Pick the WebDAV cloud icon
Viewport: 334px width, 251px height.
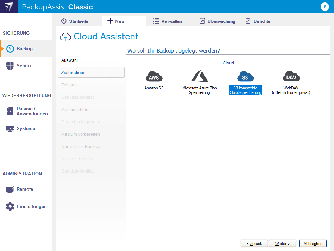coord(291,76)
